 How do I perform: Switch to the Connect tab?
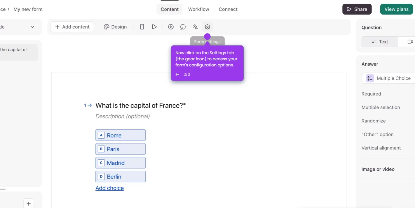pyautogui.click(x=228, y=9)
